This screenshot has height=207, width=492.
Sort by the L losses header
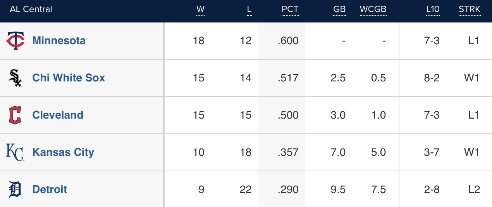pos(249,9)
